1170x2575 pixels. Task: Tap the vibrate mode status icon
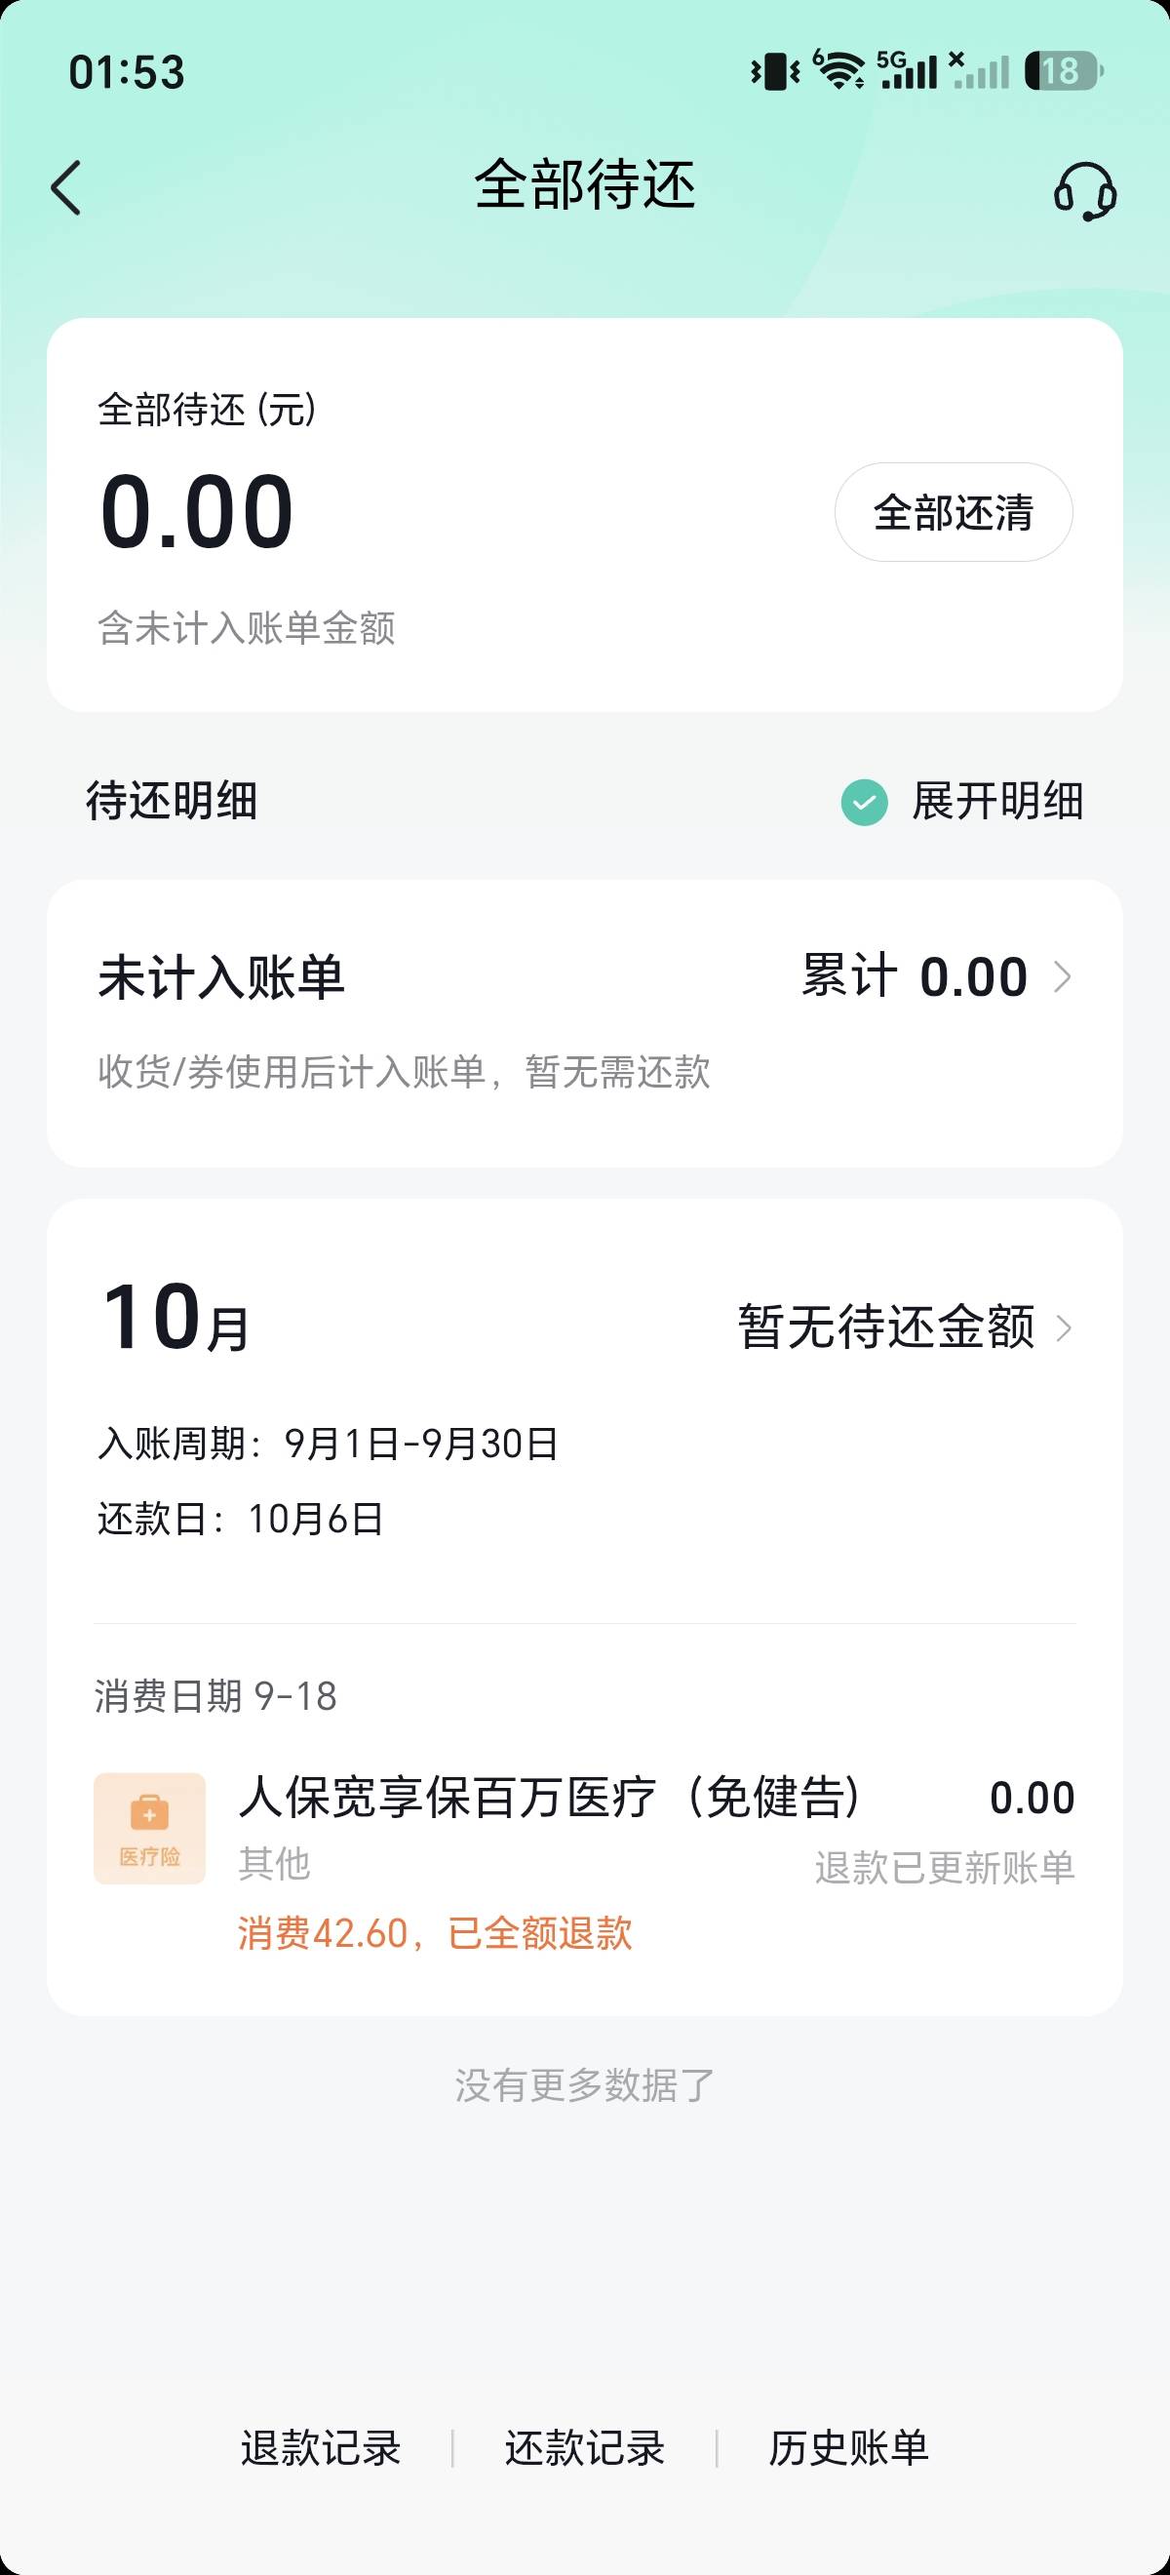coord(775,71)
